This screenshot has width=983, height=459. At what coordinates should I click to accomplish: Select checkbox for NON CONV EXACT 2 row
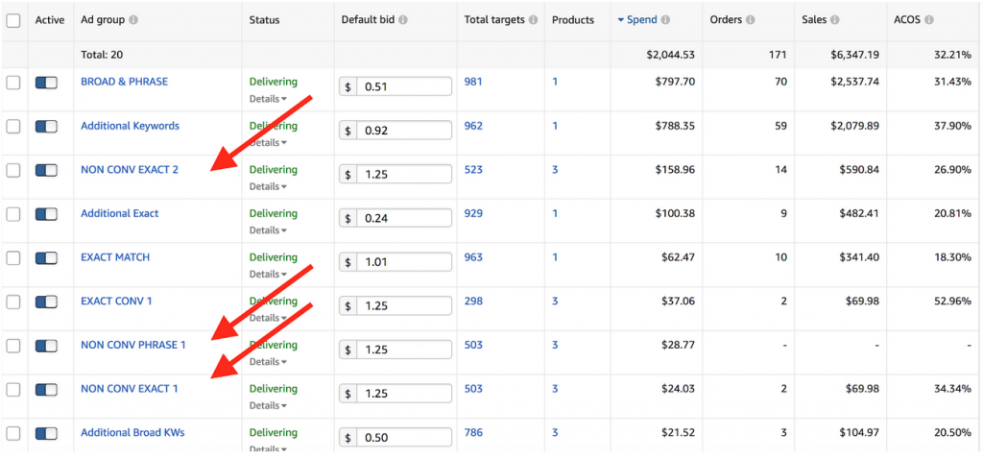coord(13,170)
